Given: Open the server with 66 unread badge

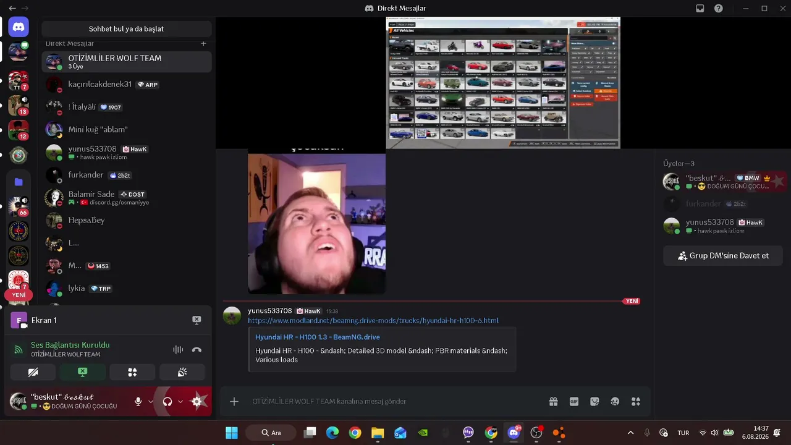Looking at the screenshot, I should point(19,206).
